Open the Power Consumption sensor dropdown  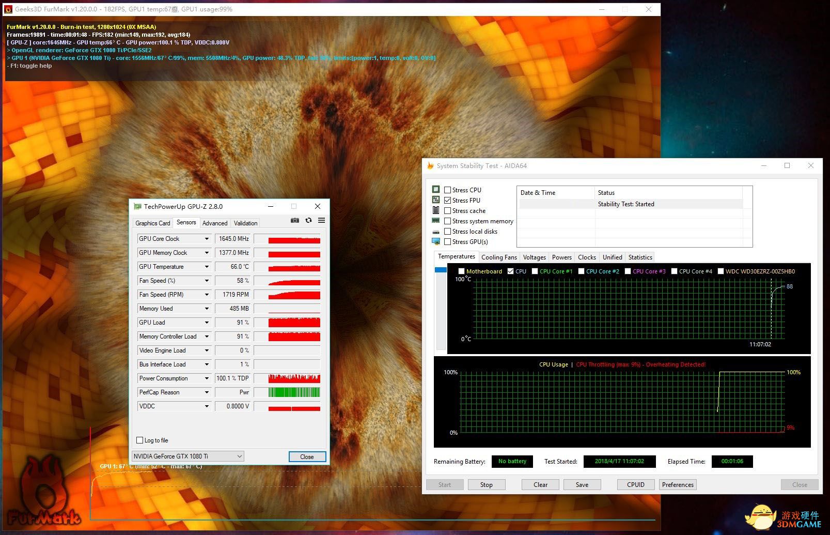point(207,378)
